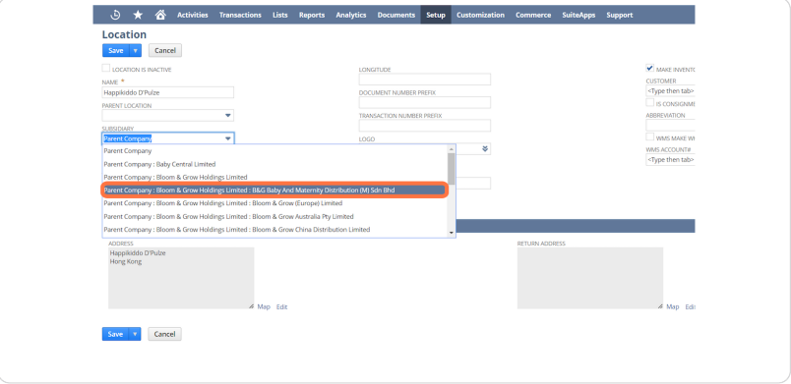Open the Support menu

point(620,15)
